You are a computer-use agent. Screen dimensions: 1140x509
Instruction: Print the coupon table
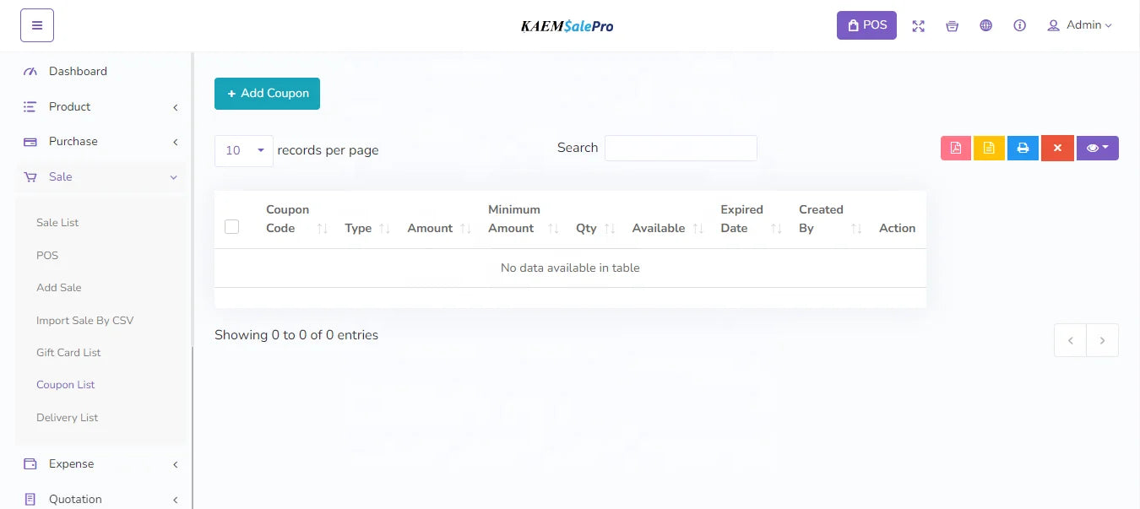(1023, 148)
